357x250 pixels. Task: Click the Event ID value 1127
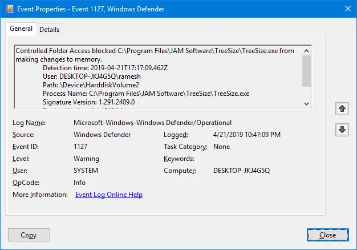tap(80, 147)
